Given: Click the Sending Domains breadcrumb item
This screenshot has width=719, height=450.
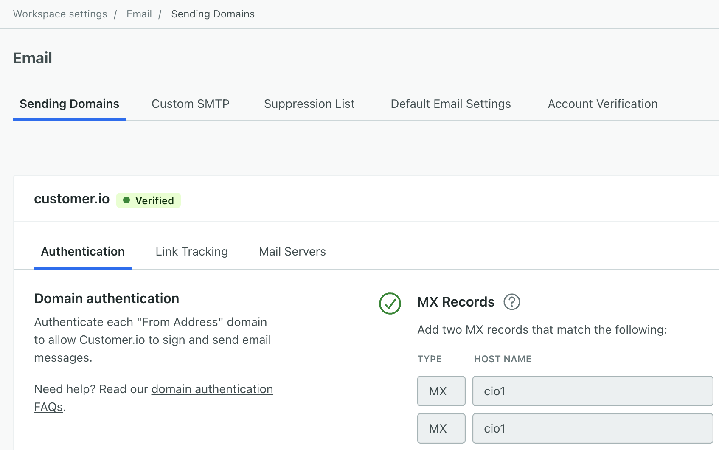Looking at the screenshot, I should pyautogui.click(x=213, y=14).
